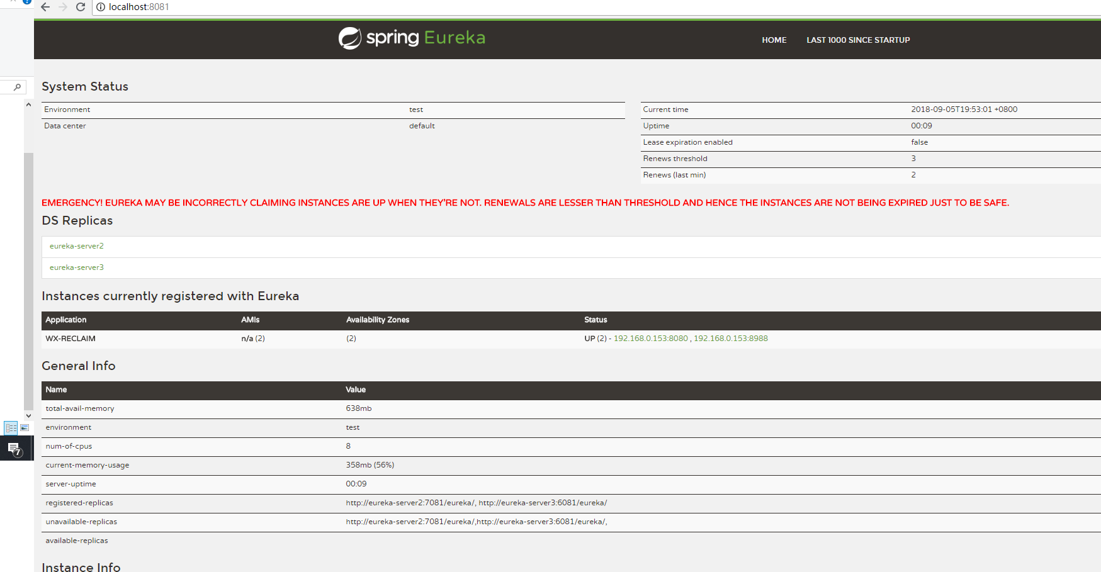Click the left panel vertical scrollbar thumb
The image size is (1101, 572).
pos(28,281)
